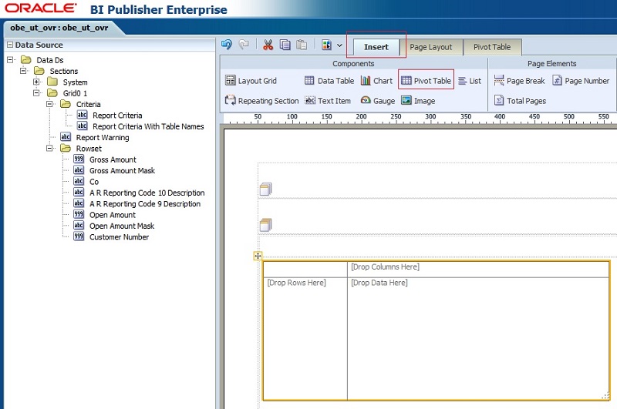The width and height of the screenshot is (617, 409).
Task: Cut selection with the scissors icon
Action: click(268, 45)
